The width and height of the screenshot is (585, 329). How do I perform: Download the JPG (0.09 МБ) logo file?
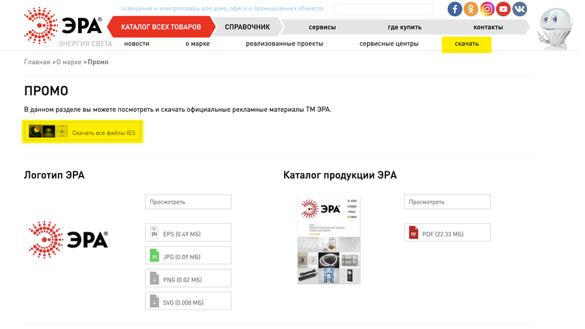tap(188, 255)
